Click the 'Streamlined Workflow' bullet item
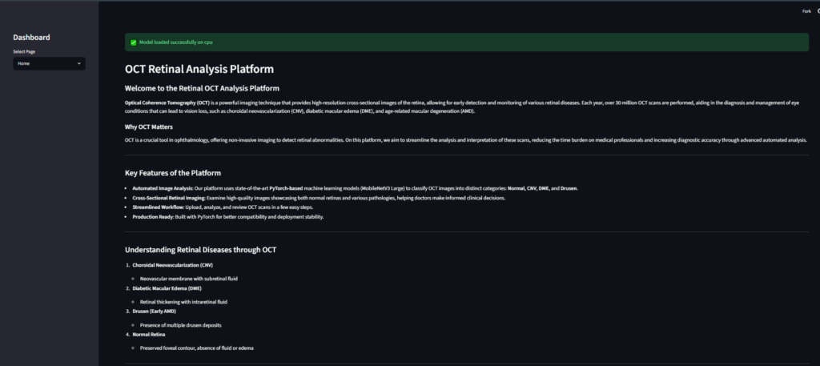This screenshot has height=366, width=820. tap(223, 207)
